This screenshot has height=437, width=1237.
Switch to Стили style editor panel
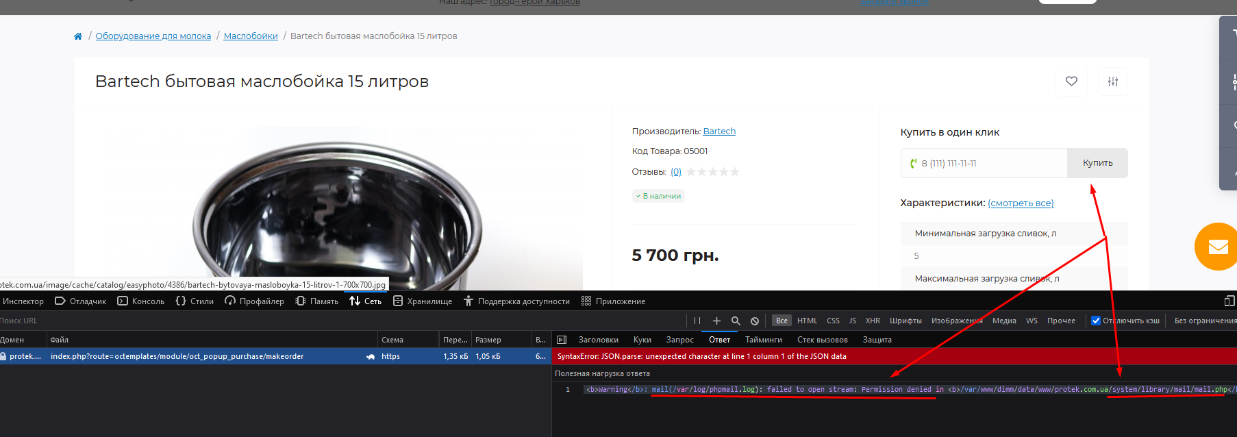click(195, 301)
